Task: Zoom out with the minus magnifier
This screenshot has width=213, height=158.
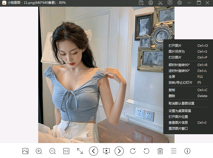Action: coord(52,151)
